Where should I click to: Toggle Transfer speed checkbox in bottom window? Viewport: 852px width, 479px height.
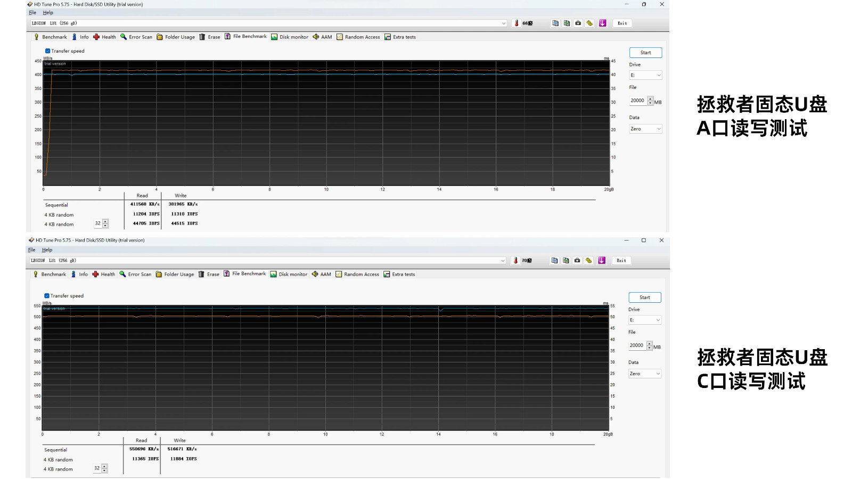click(47, 296)
